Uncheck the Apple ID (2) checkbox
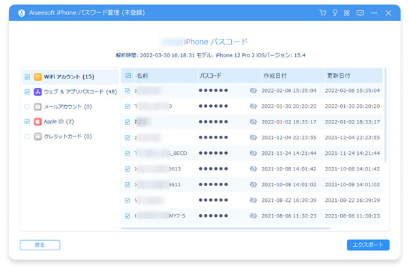The image size is (409, 268). [x=27, y=121]
